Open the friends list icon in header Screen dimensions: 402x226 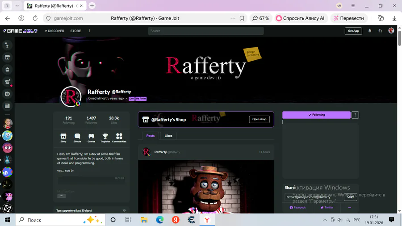pyautogui.click(x=380, y=31)
